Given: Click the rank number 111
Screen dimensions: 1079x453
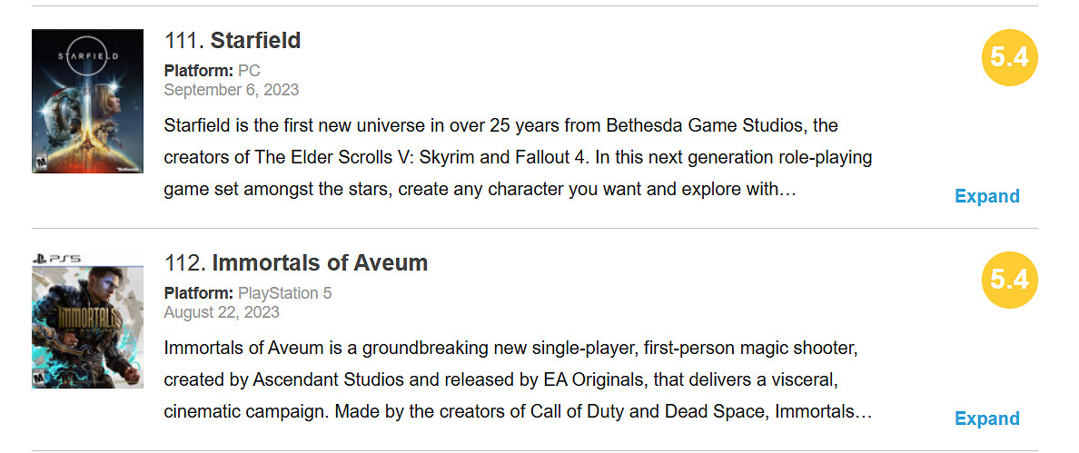Looking at the screenshot, I should tap(183, 41).
